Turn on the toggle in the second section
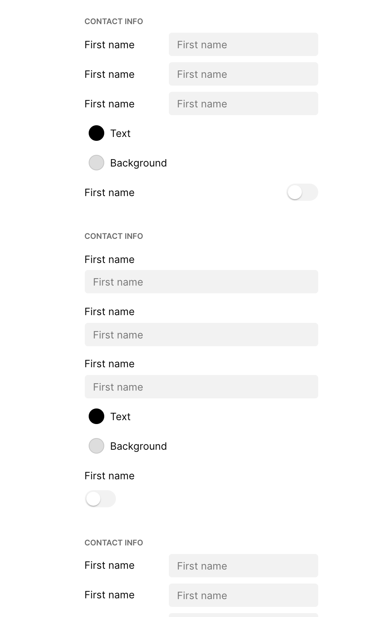Viewport: 389px width, 617px height. [100, 498]
